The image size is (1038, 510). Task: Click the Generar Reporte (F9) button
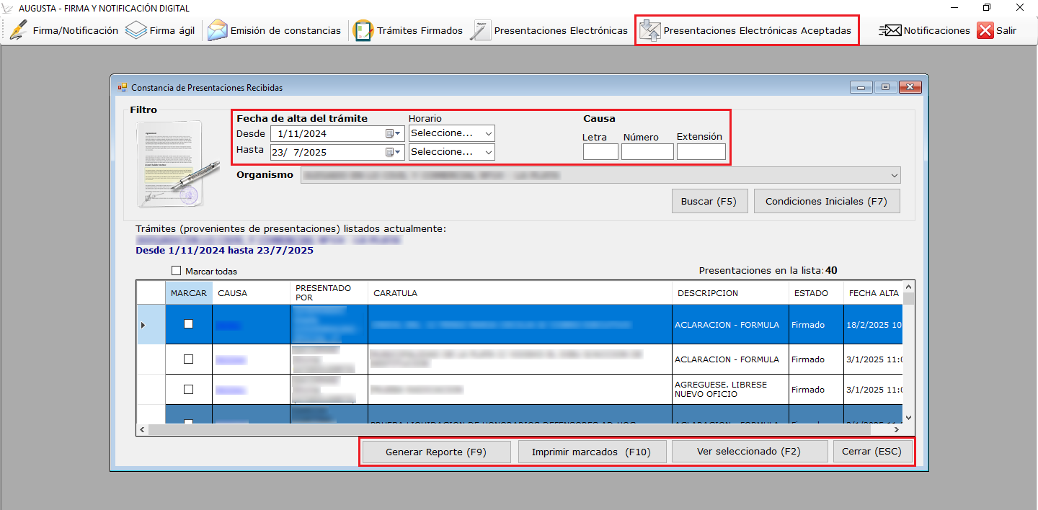point(435,452)
